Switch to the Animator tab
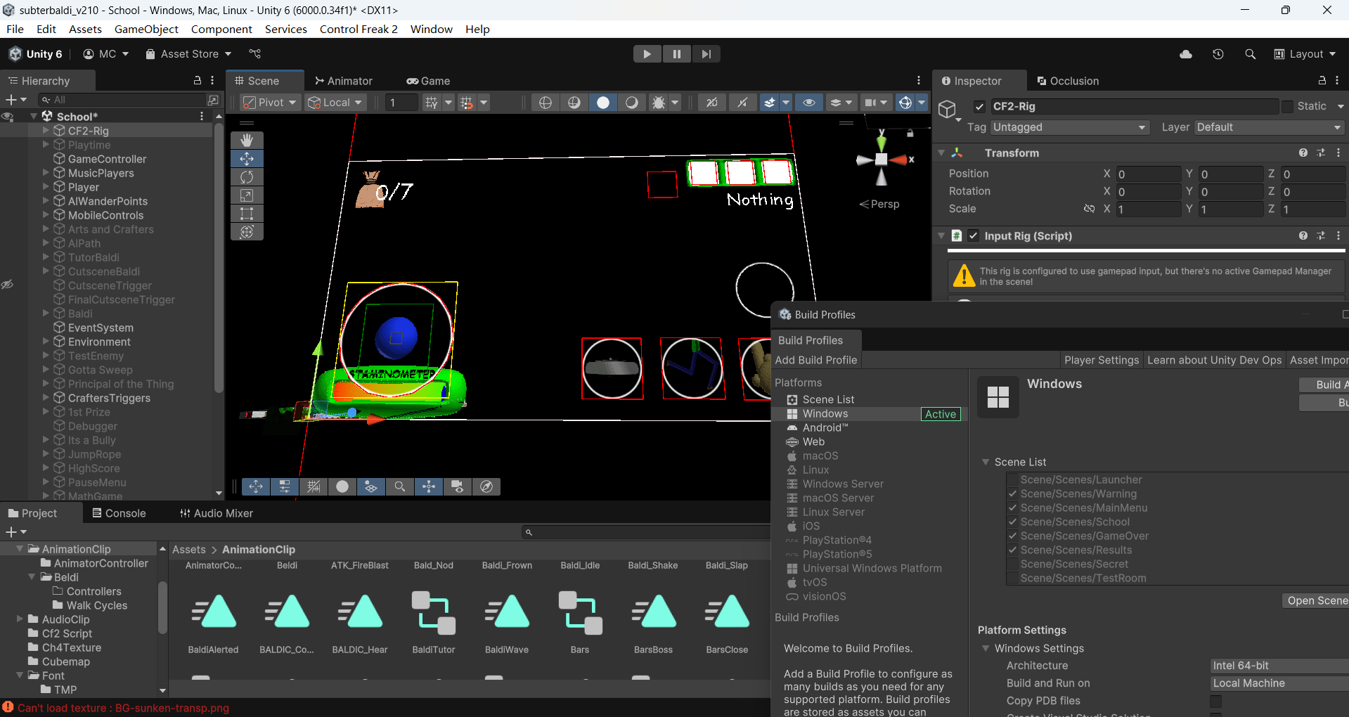This screenshot has height=717, width=1349. pyautogui.click(x=344, y=81)
